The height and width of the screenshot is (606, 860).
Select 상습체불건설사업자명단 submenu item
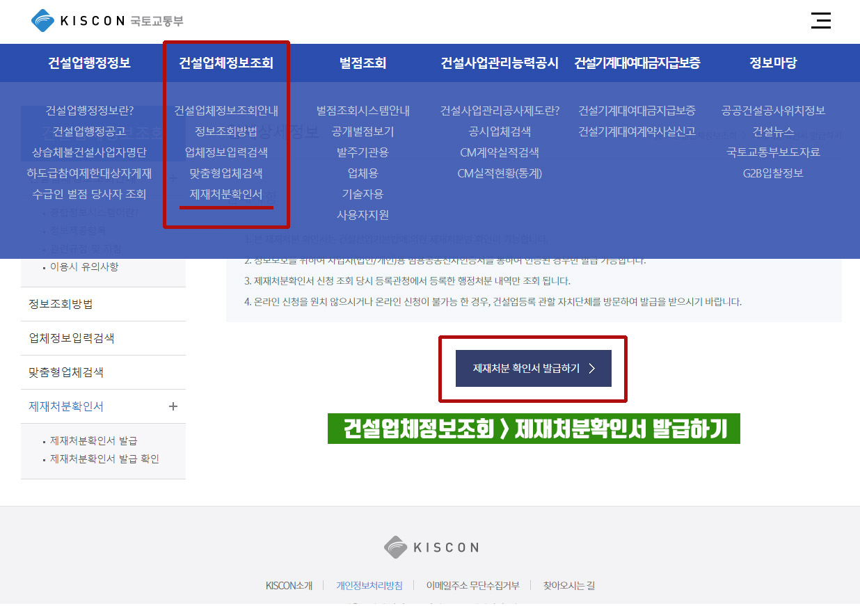click(89, 152)
